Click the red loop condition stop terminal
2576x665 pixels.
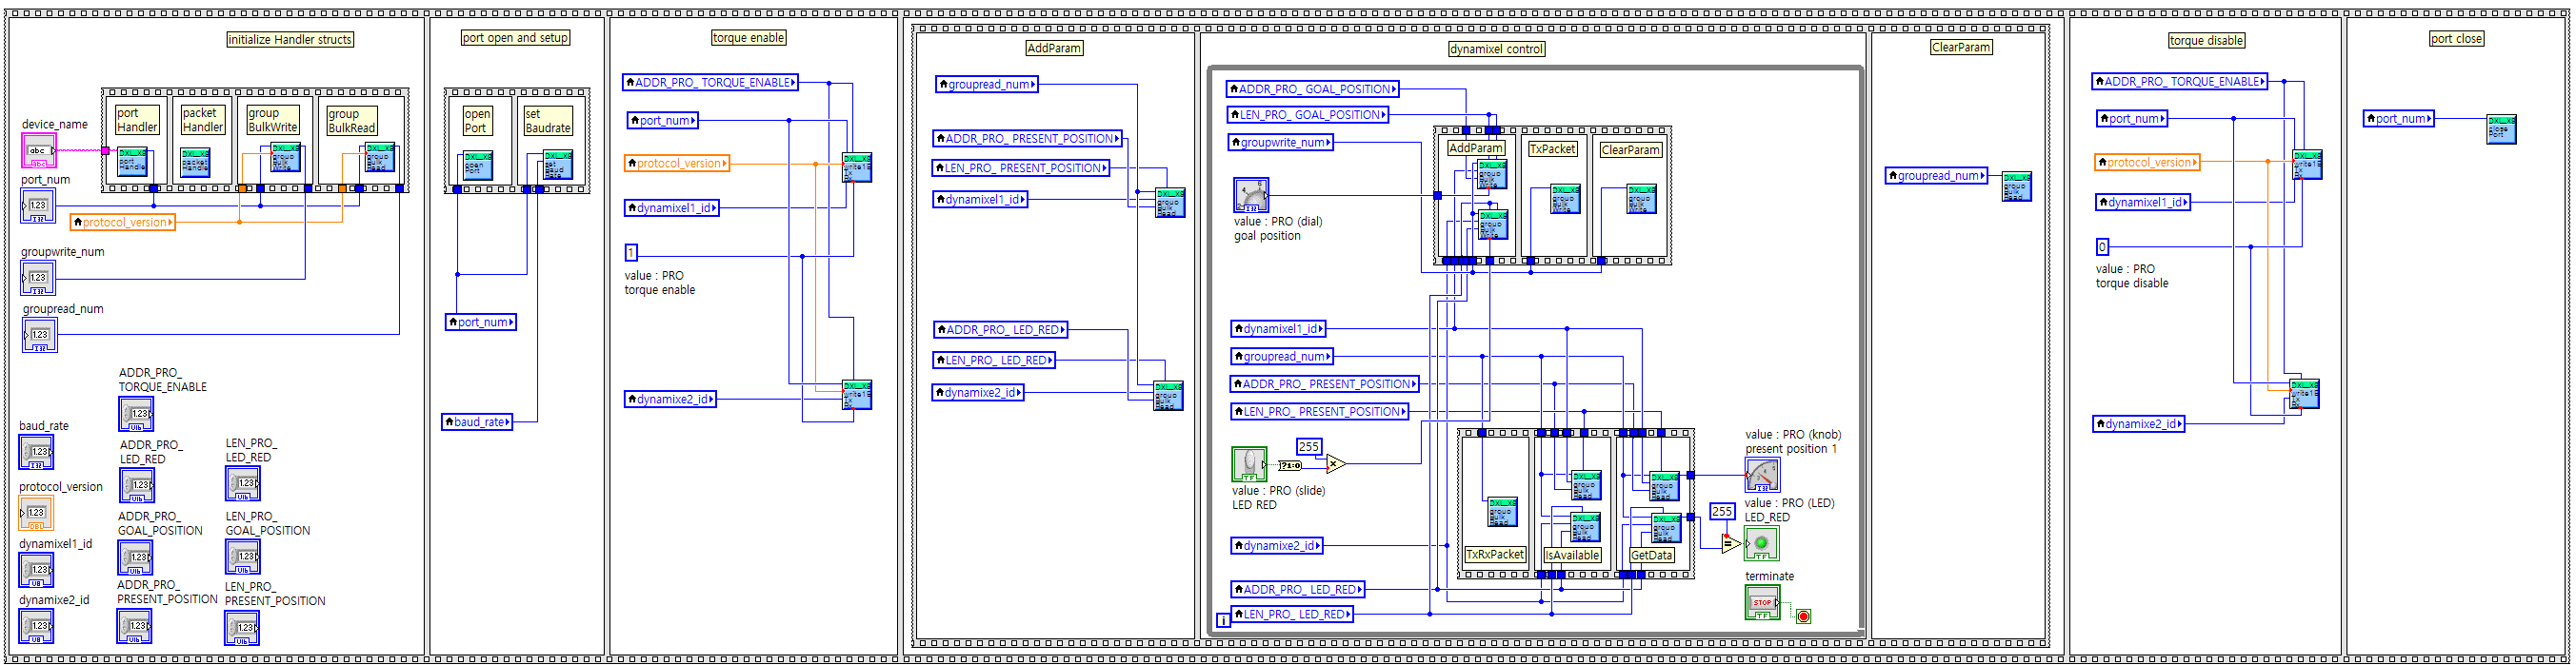[1803, 616]
